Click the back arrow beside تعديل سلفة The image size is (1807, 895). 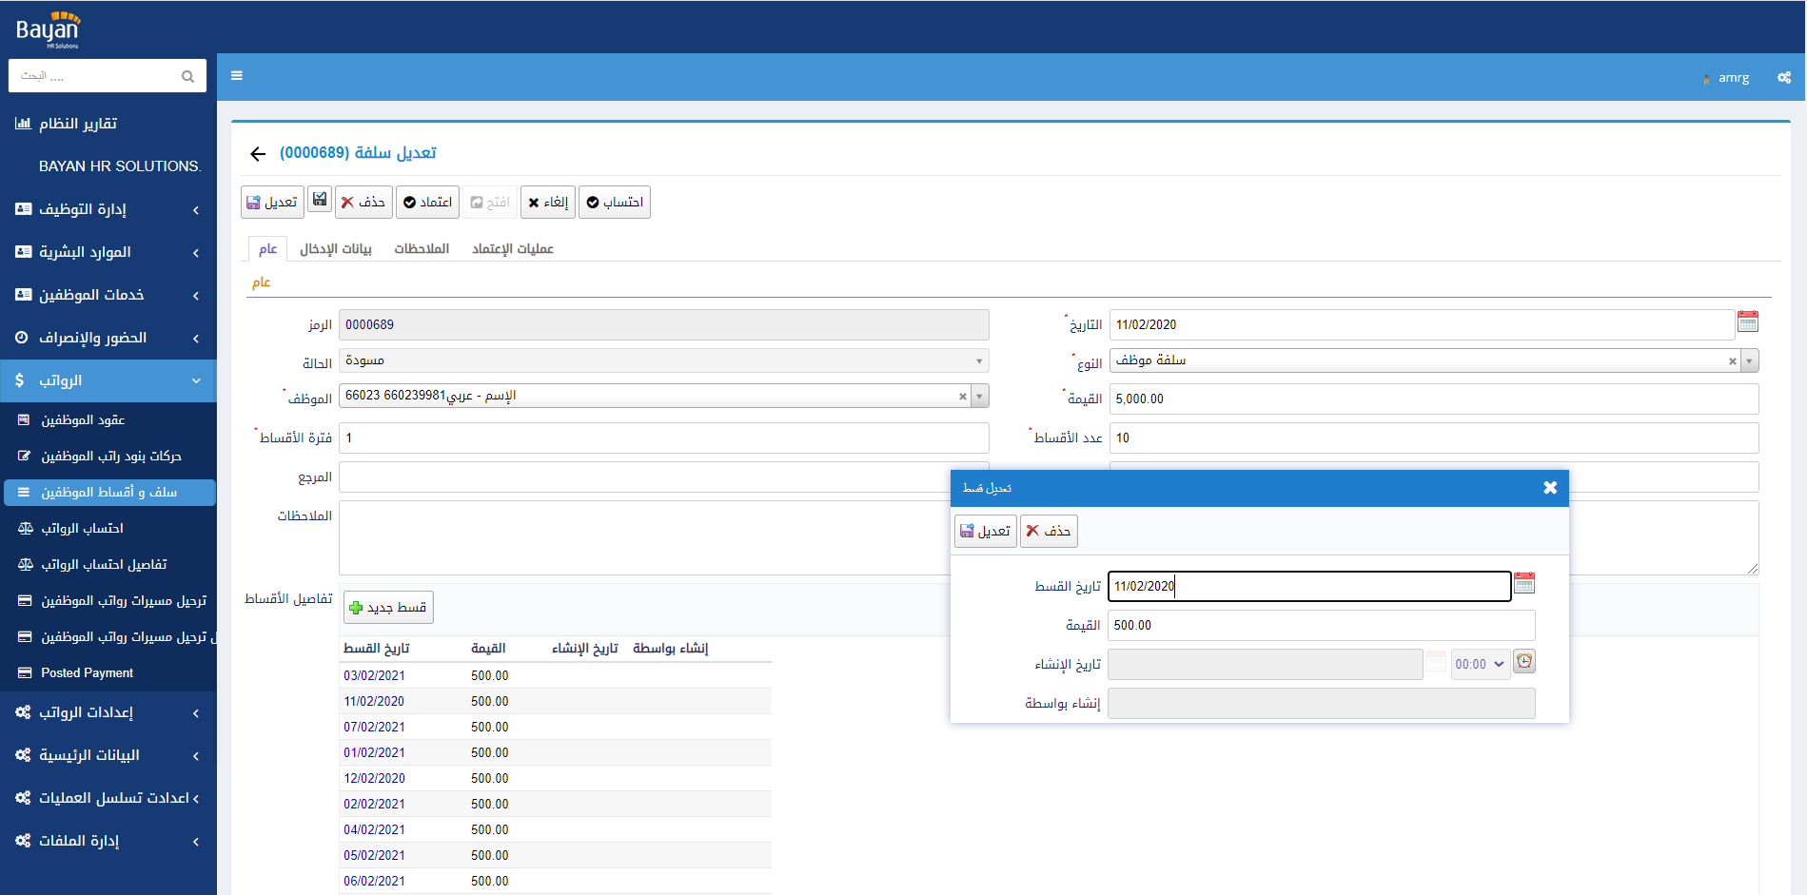(258, 154)
